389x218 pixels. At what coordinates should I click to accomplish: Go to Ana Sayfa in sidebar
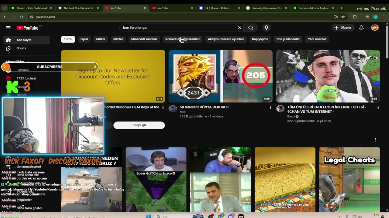pos(26,40)
